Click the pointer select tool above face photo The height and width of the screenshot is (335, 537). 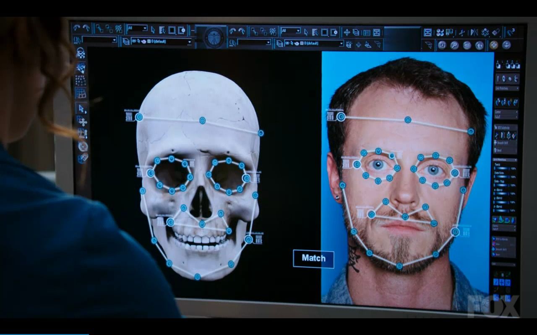306,32
